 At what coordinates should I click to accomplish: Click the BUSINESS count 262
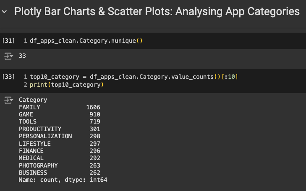94,173
